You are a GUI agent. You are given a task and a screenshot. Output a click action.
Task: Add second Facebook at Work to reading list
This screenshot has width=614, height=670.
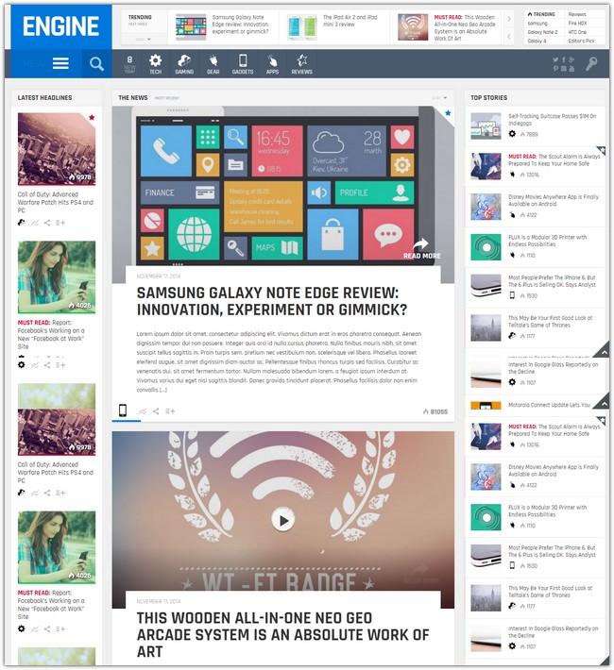coord(60,629)
